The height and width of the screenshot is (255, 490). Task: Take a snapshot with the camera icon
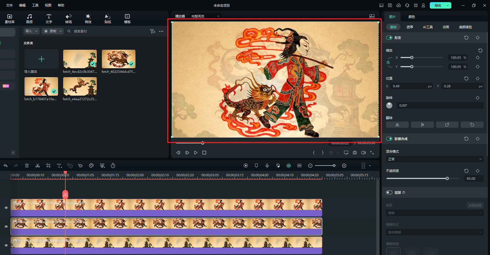(355, 153)
